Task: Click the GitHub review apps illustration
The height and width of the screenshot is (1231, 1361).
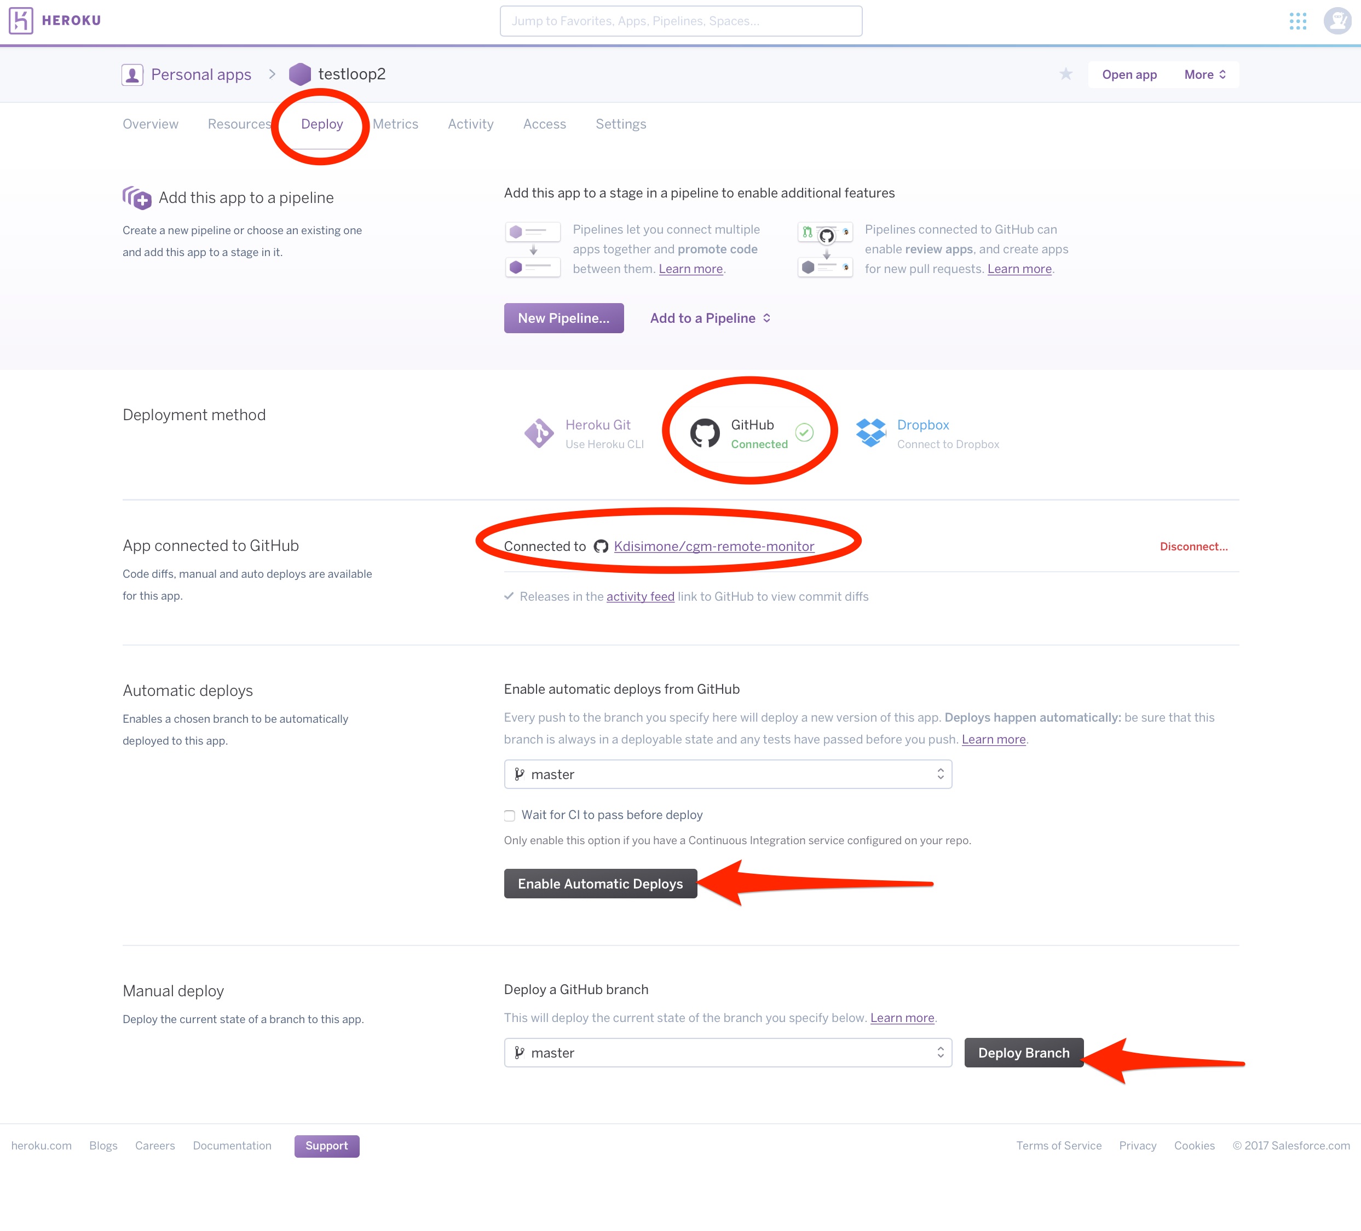Action: 825,249
